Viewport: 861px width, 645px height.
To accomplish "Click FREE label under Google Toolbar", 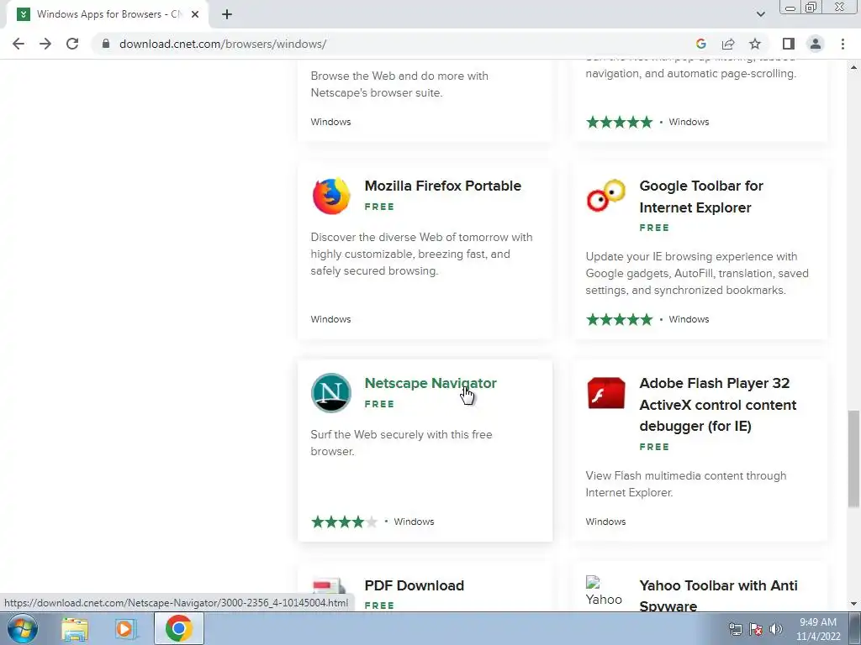I will coord(654,228).
